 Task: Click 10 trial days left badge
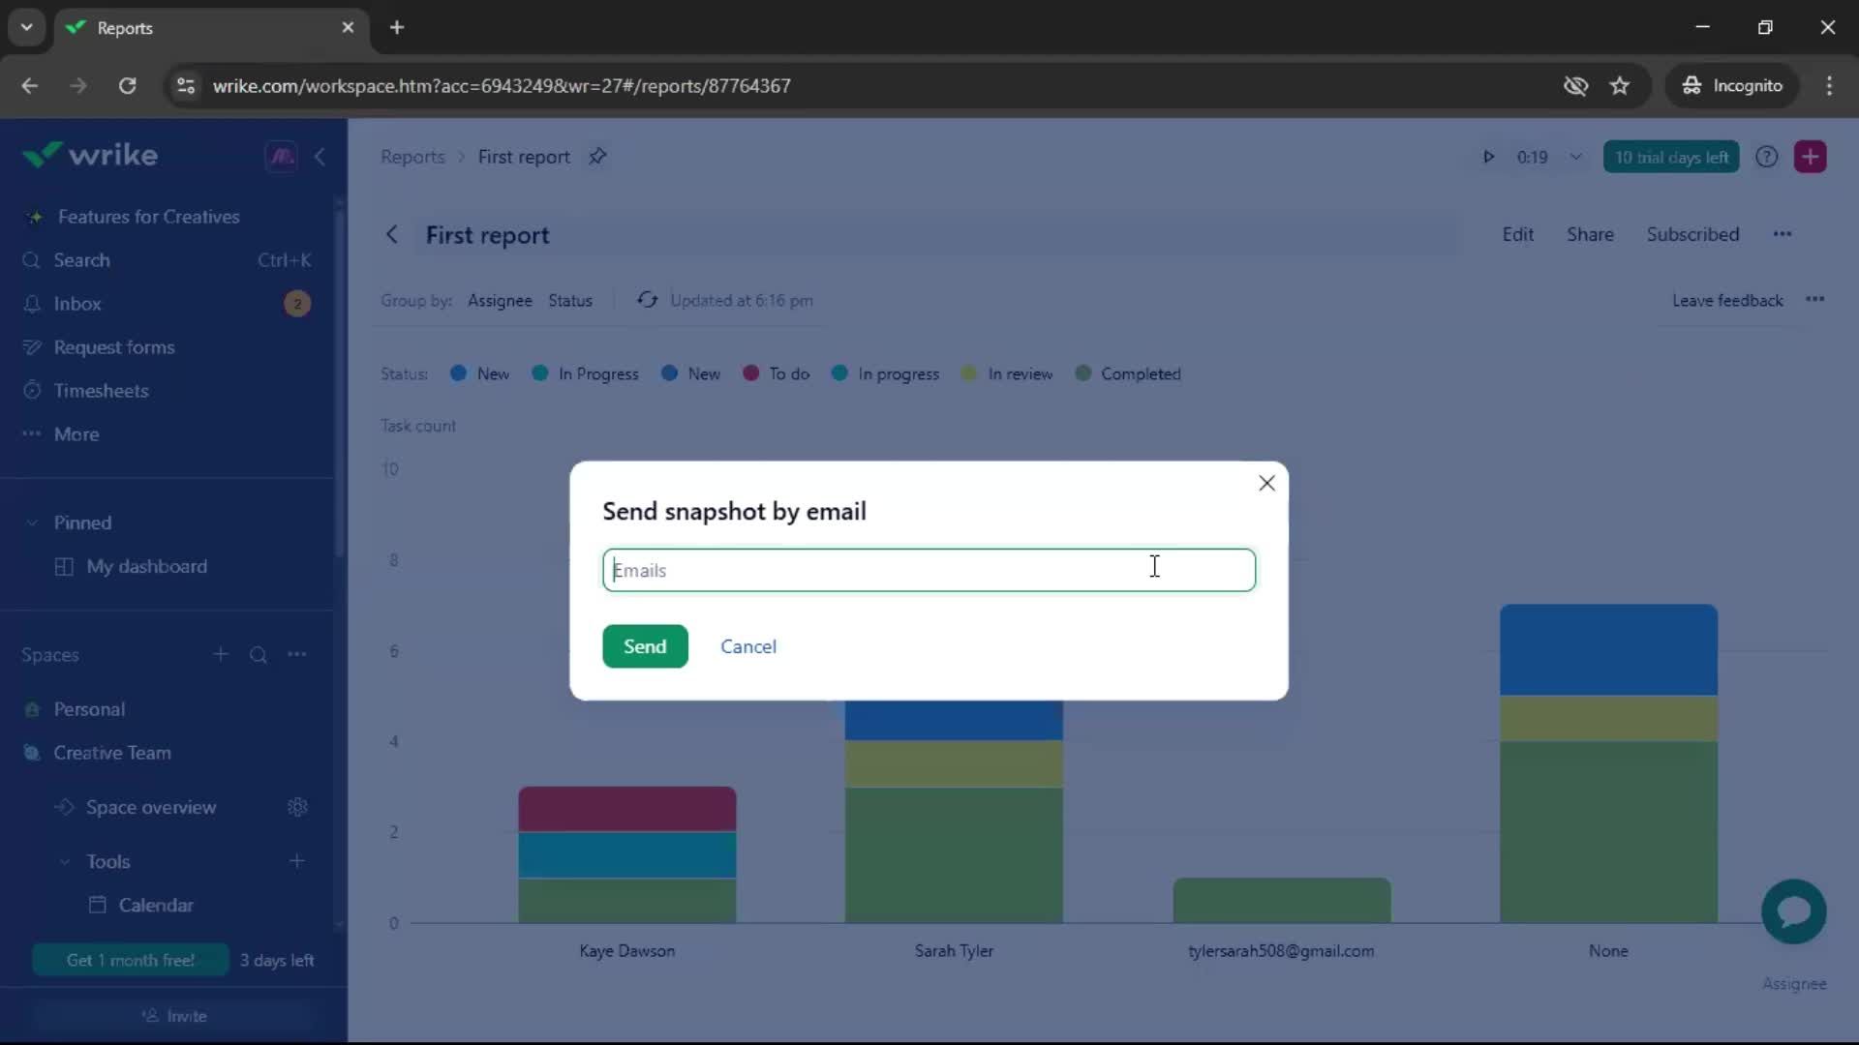[1671, 157]
